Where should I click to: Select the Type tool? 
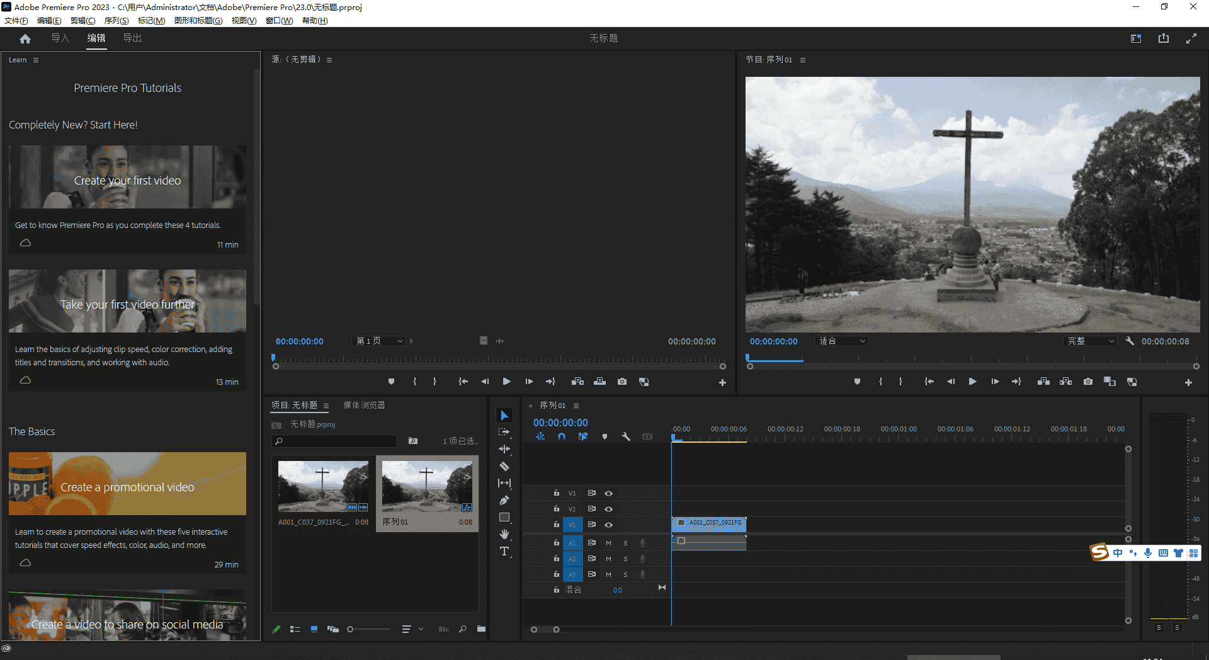coord(504,552)
